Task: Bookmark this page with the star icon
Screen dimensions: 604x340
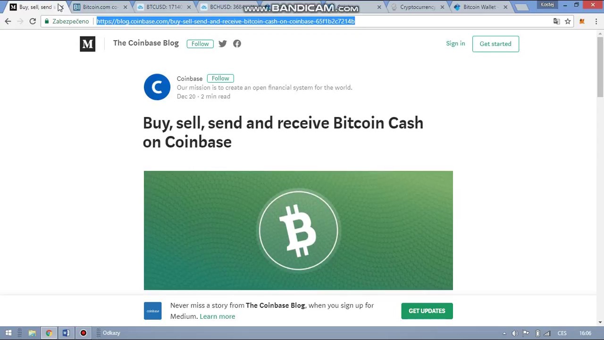Action: 568,21
